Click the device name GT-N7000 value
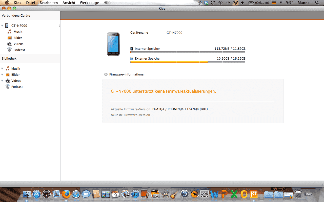The width and height of the screenshot is (324, 202). [x=174, y=33]
